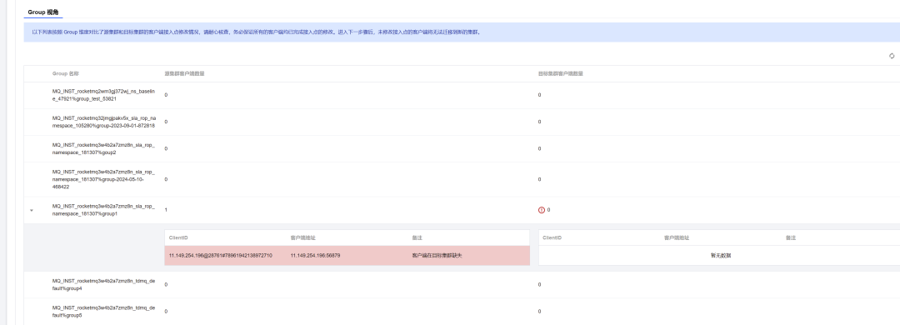The height and width of the screenshot is (325, 900).
Task: Click the blue info banner text
Action: click(257, 32)
